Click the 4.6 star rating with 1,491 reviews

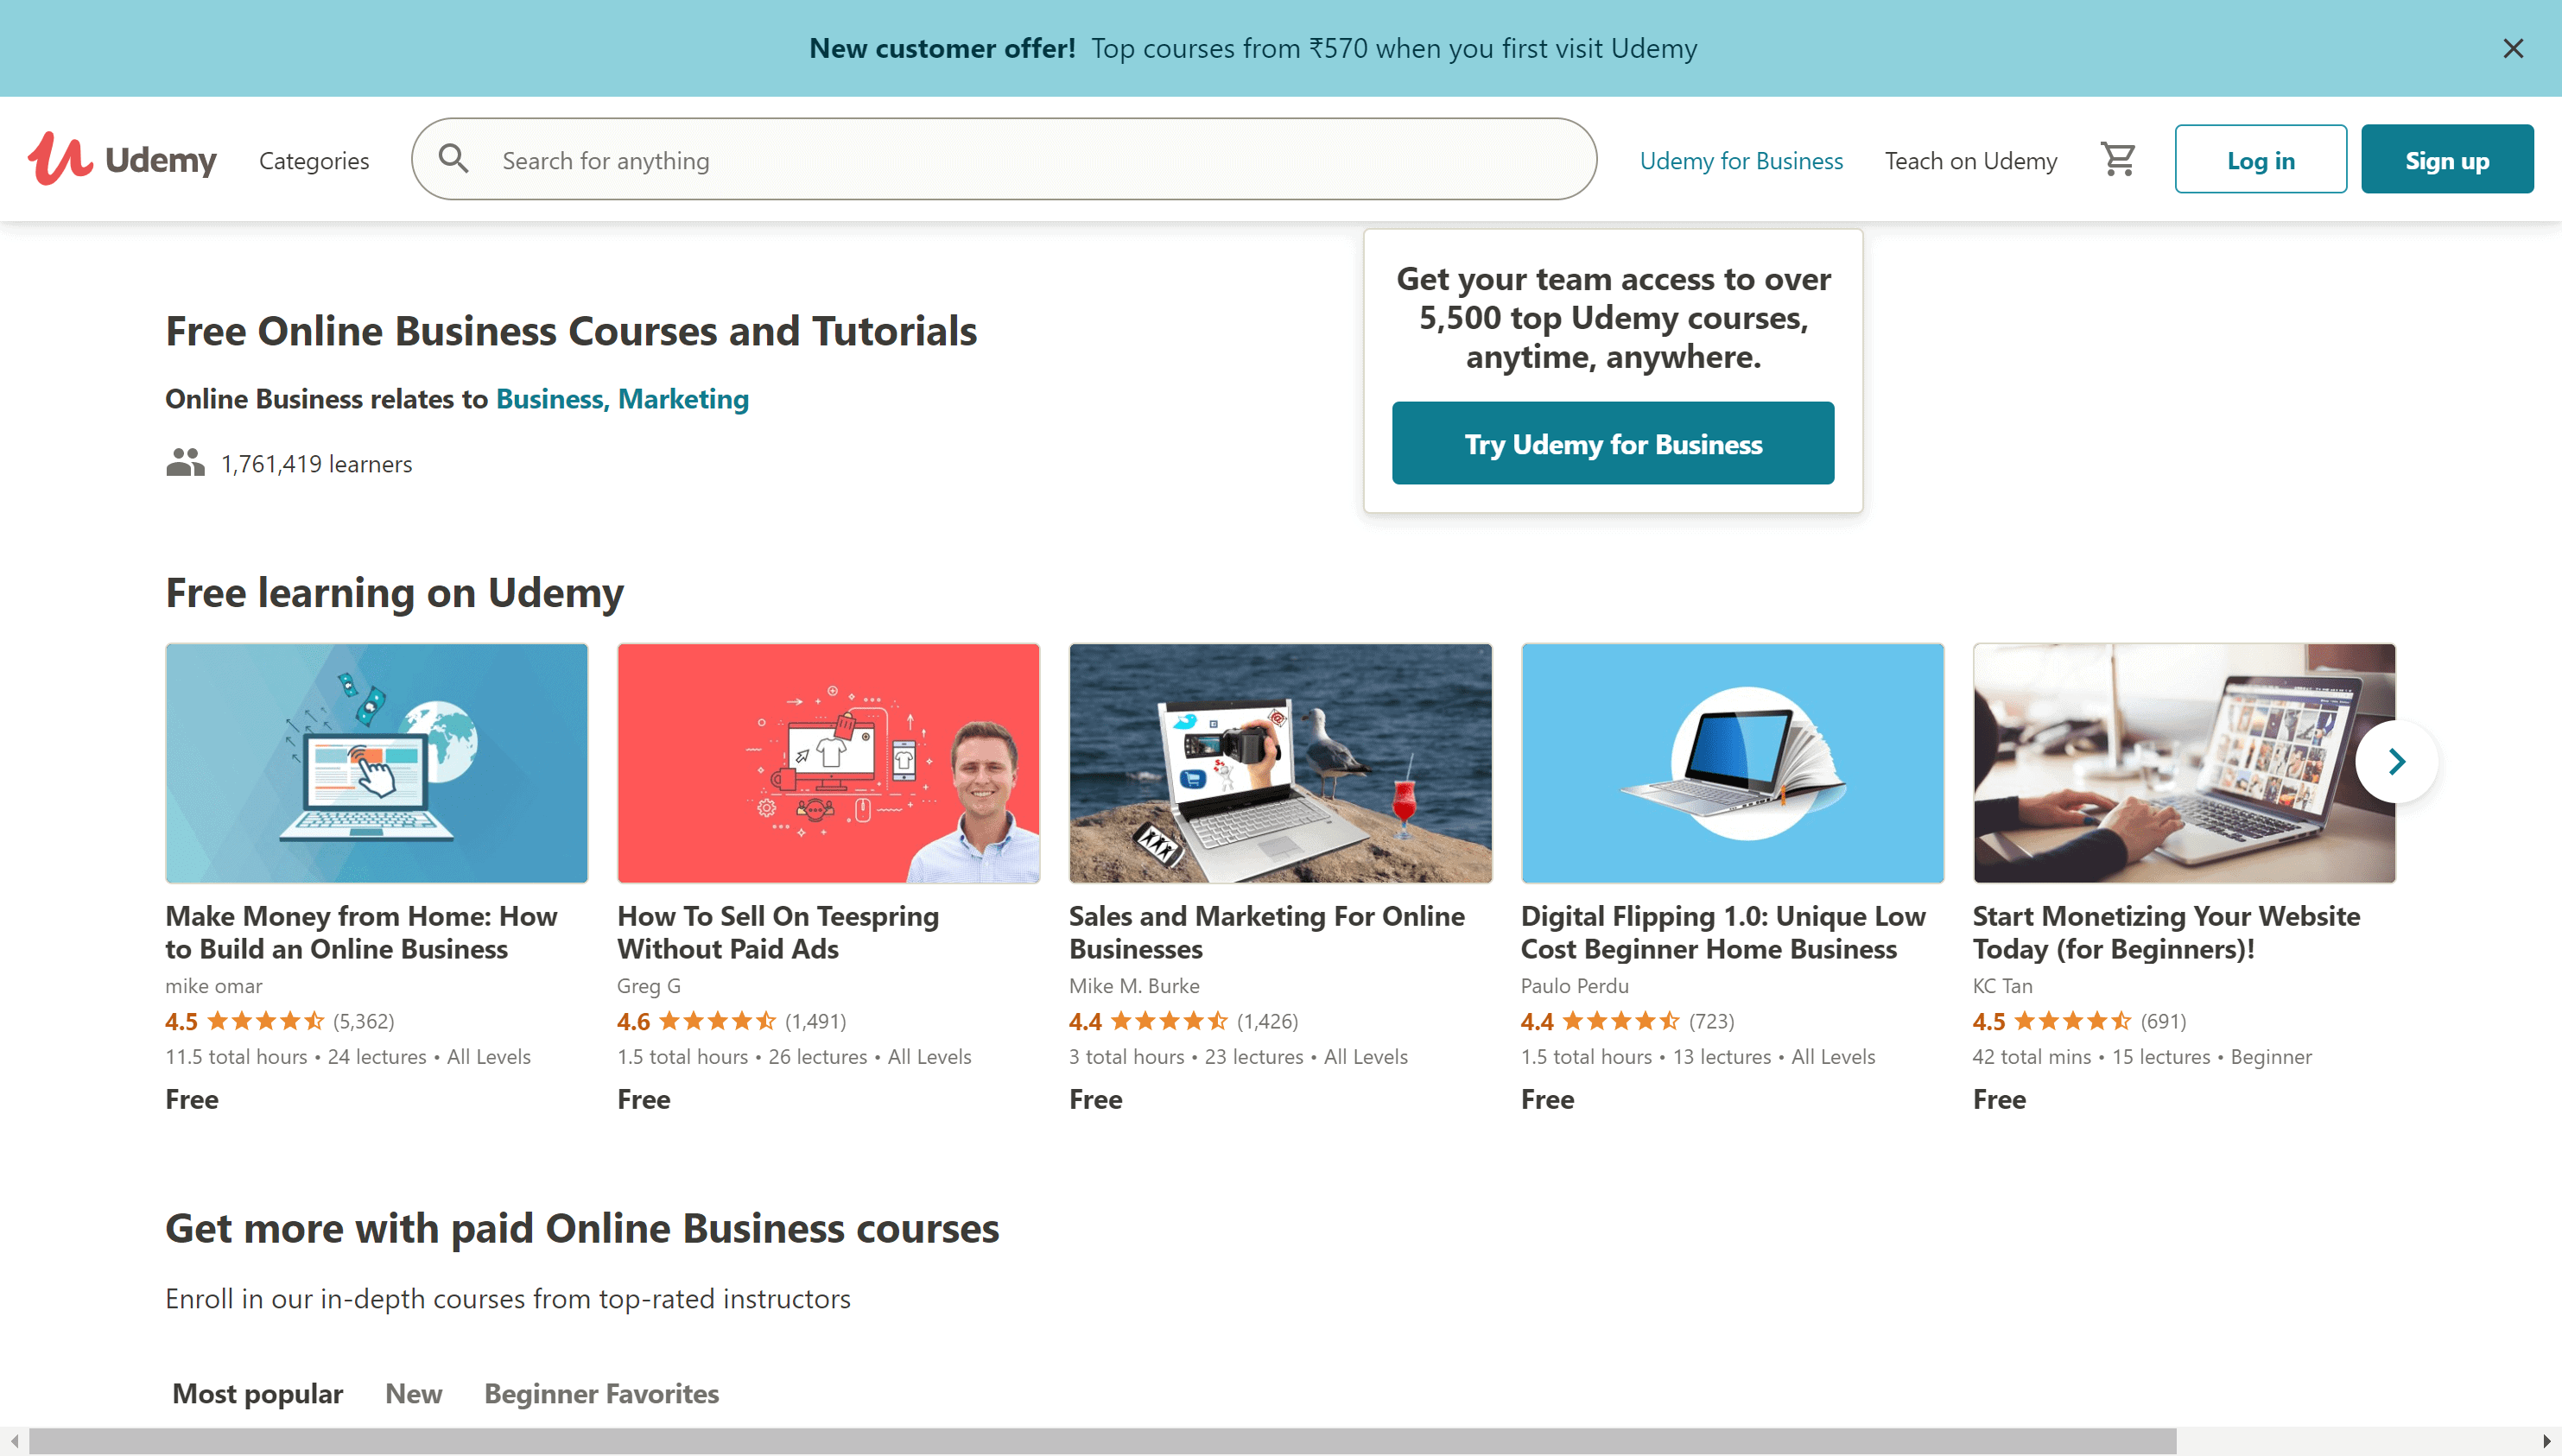pyautogui.click(x=732, y=1021)
